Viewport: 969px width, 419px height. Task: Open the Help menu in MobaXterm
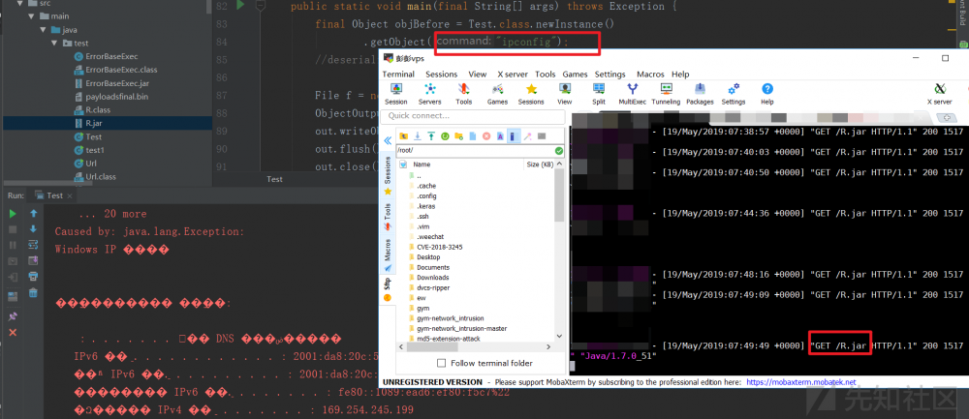pos(680,75)
